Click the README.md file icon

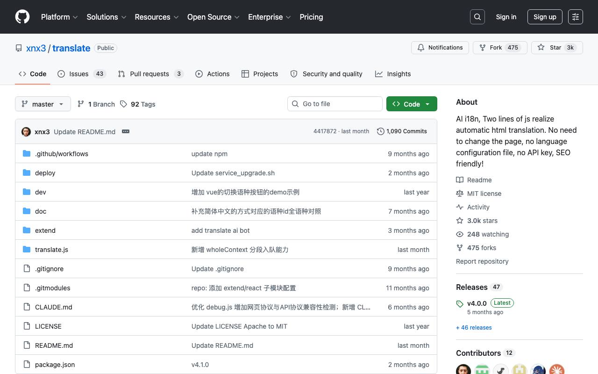coord(27,345)
